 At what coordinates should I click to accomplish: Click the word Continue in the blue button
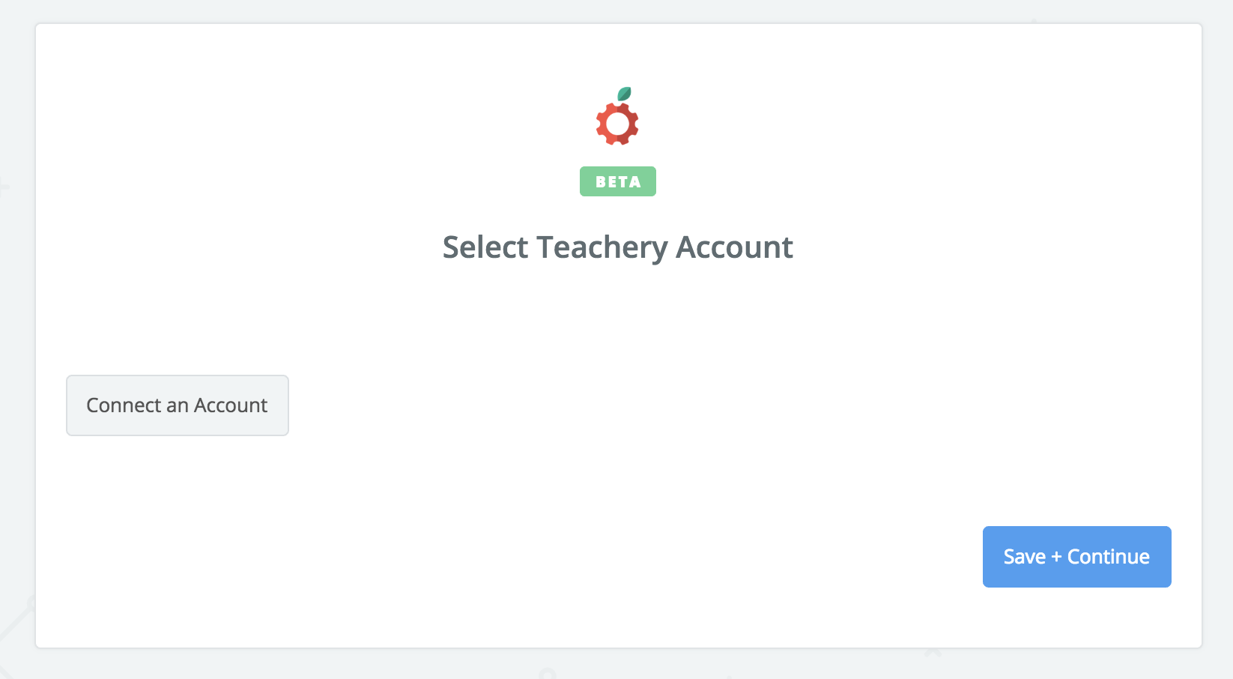click(1109, 557)
